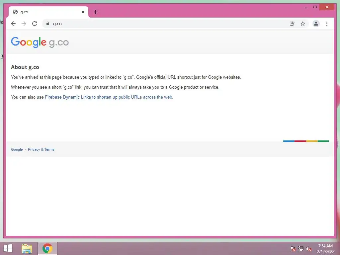
Task: Click the About g.co heading
Action: [x=25, y=67]
